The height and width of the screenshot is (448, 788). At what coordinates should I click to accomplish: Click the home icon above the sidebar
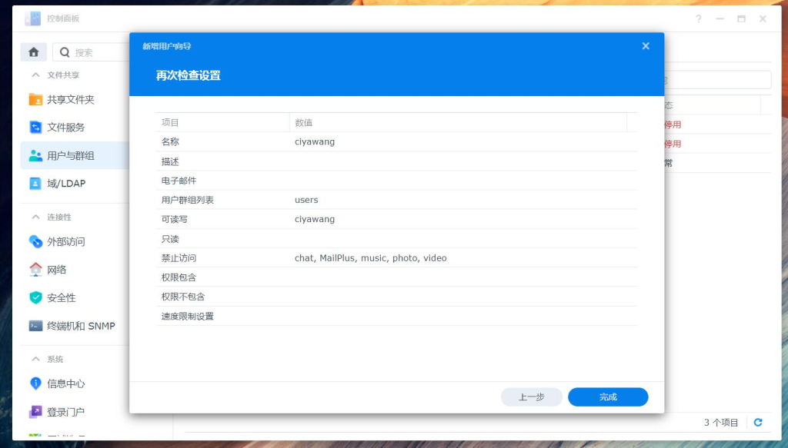point(32,51)
